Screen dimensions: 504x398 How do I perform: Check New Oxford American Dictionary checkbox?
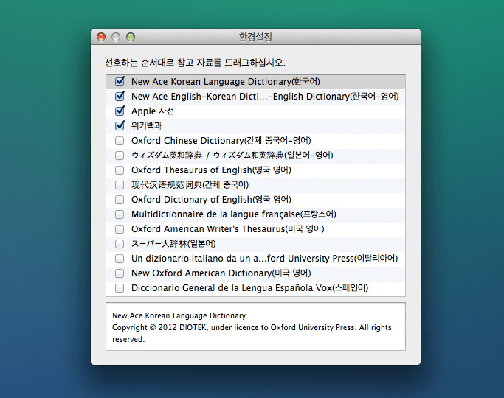(x=120, y=273)
